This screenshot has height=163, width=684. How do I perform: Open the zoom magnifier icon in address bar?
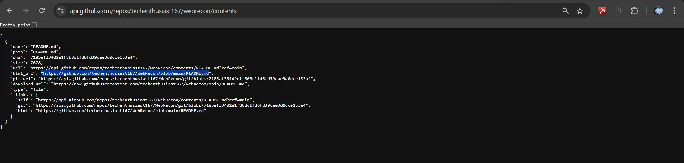coord(565,11)
